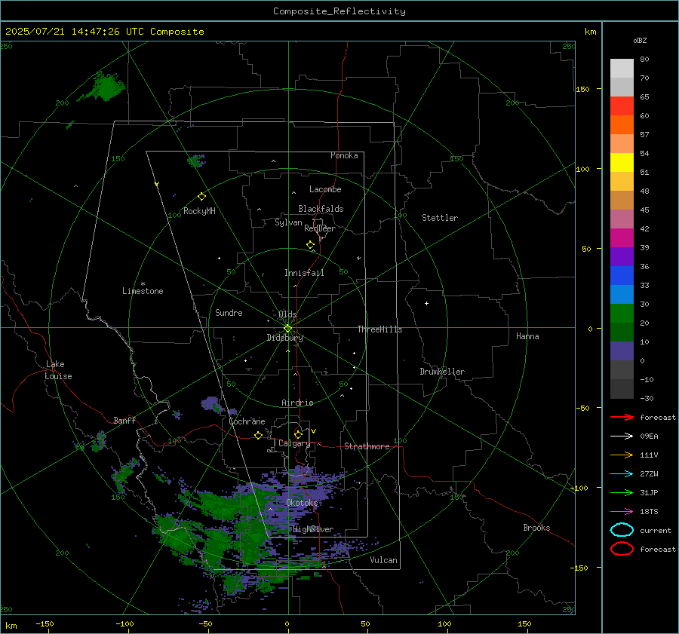The height and width of the screenshot is (634, 679).
Task: Click the red forecast arrow legend icon
Action: 622,417
